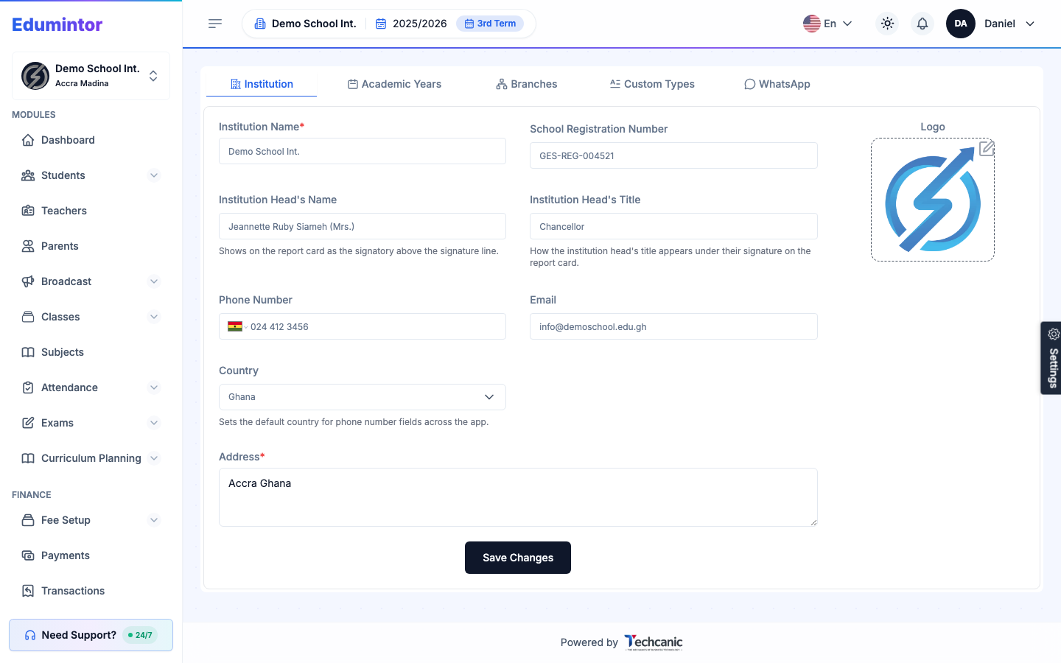This screenshot has width=1061, height=663.
Task: Switch to the Custom Types tab
Action: (652, 84)
